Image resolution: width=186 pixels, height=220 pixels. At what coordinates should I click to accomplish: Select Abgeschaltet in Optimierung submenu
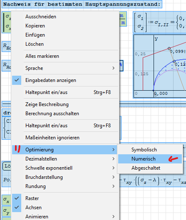pyautogui.click(x=150, y=168)
